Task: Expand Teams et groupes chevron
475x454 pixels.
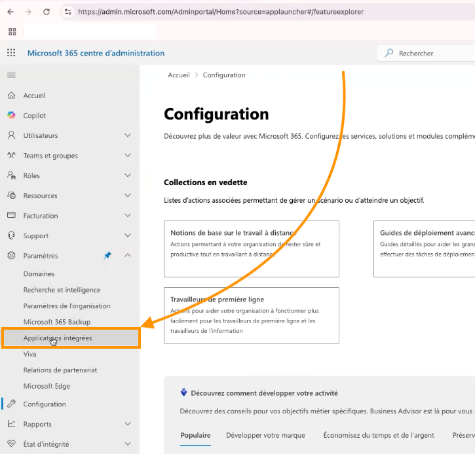Action: (128, 156)
